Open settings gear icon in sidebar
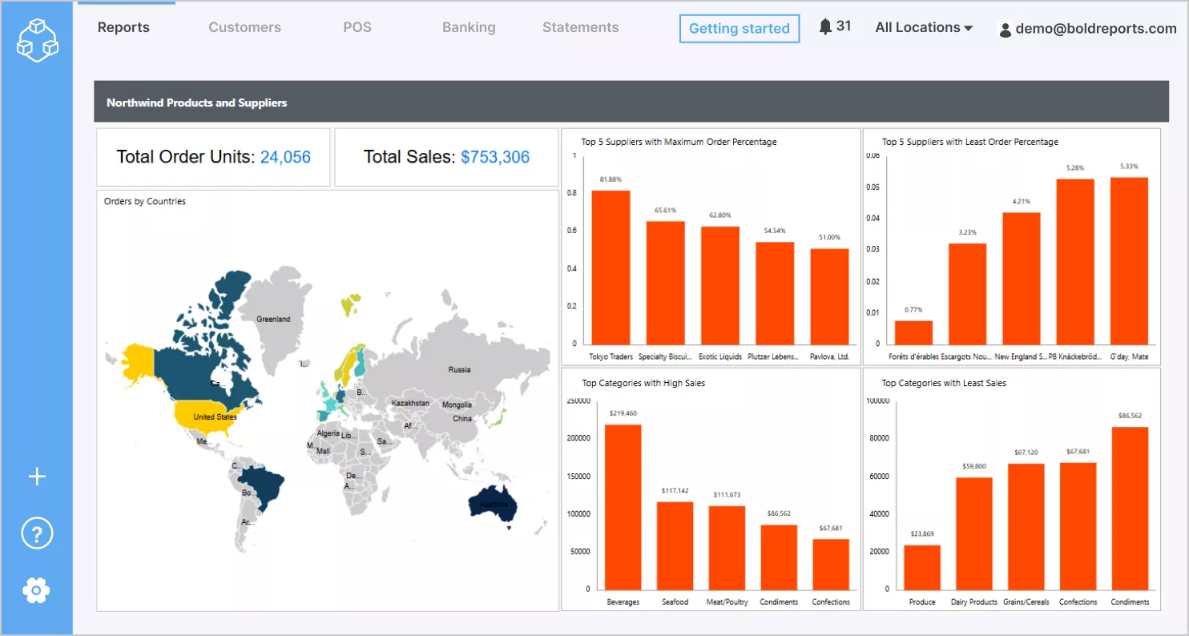The height and width of the screenshot is (636, 1189). 37,591
